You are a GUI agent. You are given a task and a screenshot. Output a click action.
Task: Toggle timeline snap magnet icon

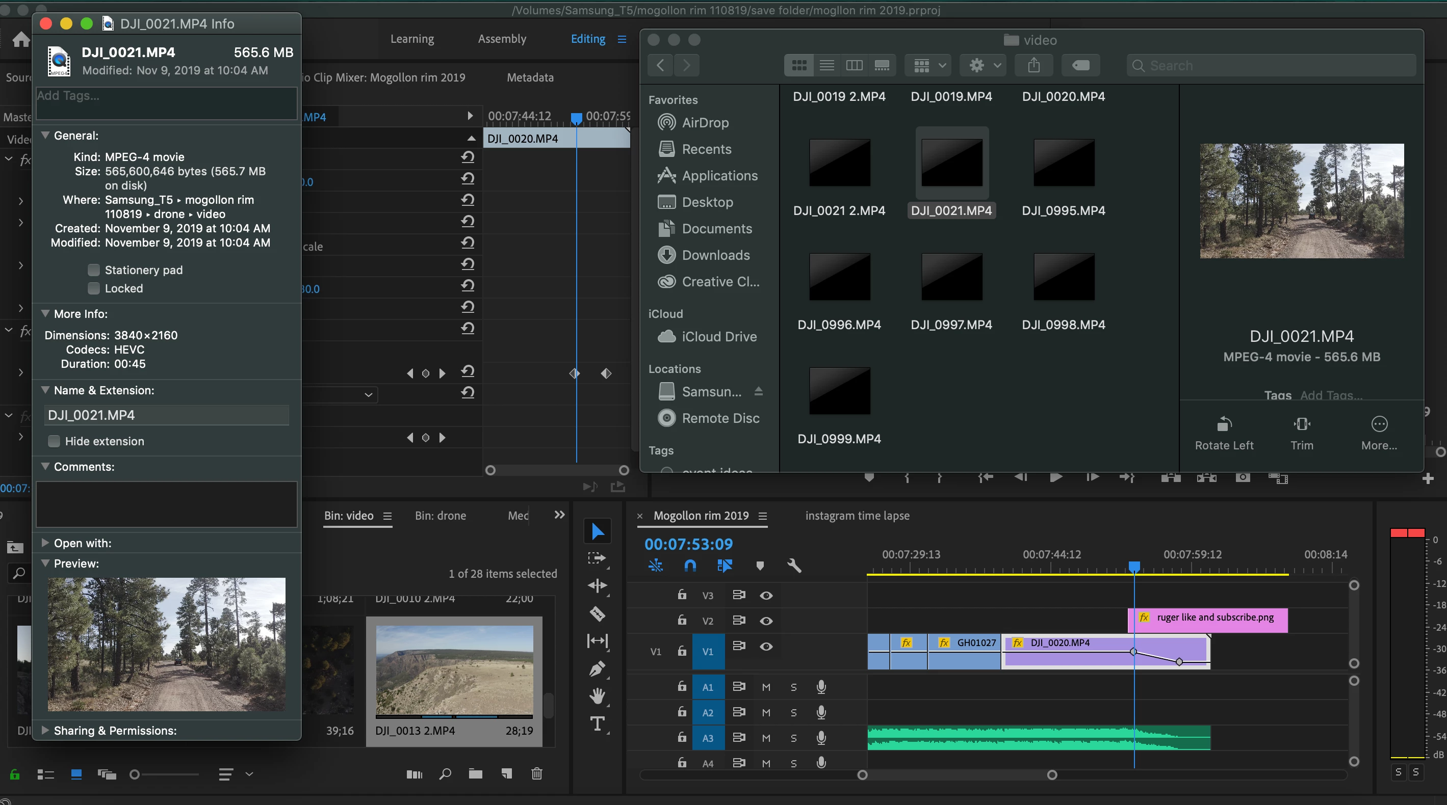tap(690, 566)
